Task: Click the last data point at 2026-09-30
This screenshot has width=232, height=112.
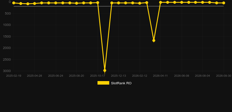Action: 223,3
